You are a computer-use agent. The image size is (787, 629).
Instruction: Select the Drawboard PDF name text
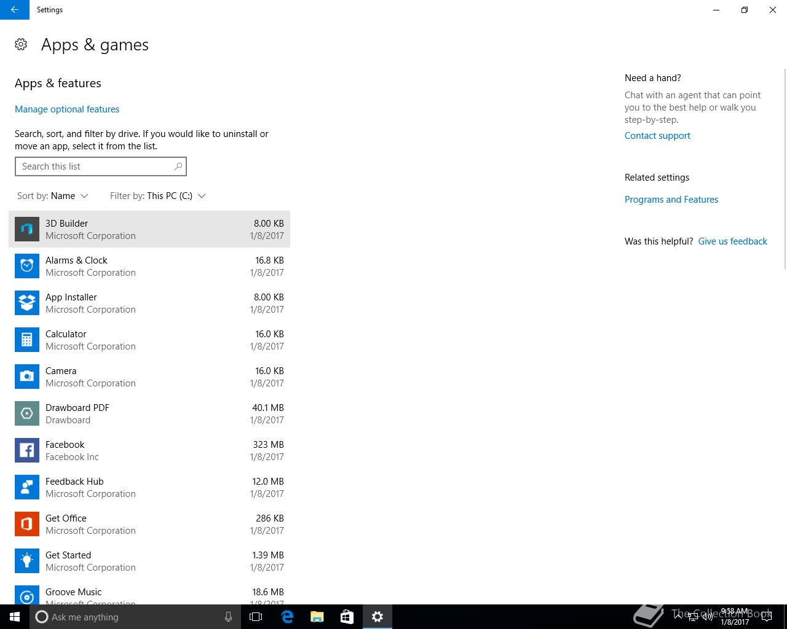coord(77,408)
